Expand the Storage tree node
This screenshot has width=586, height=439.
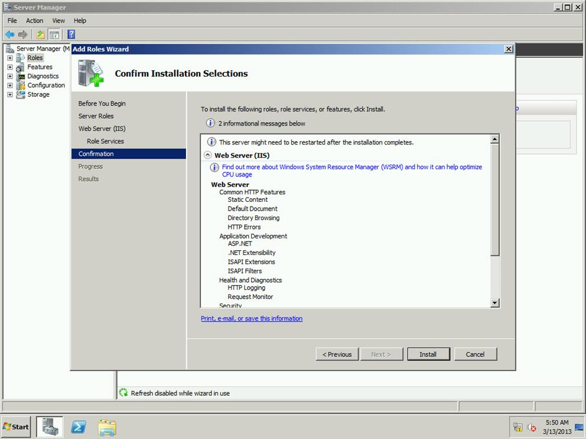click(x=10, y=94)
